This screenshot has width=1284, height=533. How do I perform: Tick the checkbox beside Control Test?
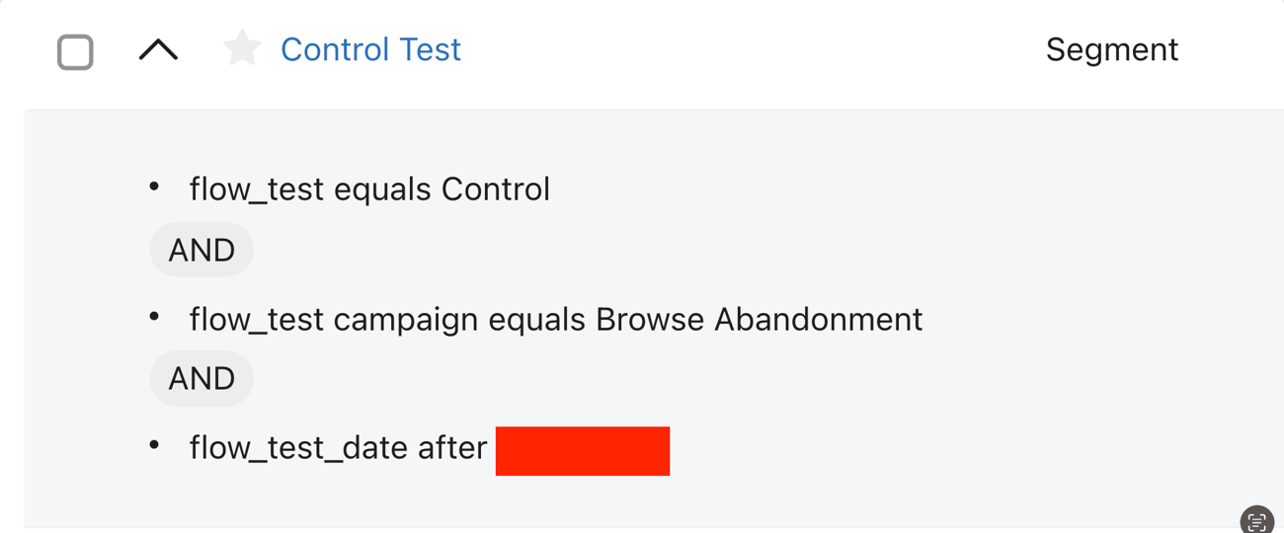75,51
